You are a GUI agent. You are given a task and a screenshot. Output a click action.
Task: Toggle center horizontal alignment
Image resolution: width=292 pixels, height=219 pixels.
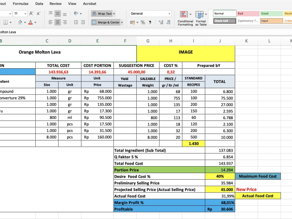click(x=58, y=22)
